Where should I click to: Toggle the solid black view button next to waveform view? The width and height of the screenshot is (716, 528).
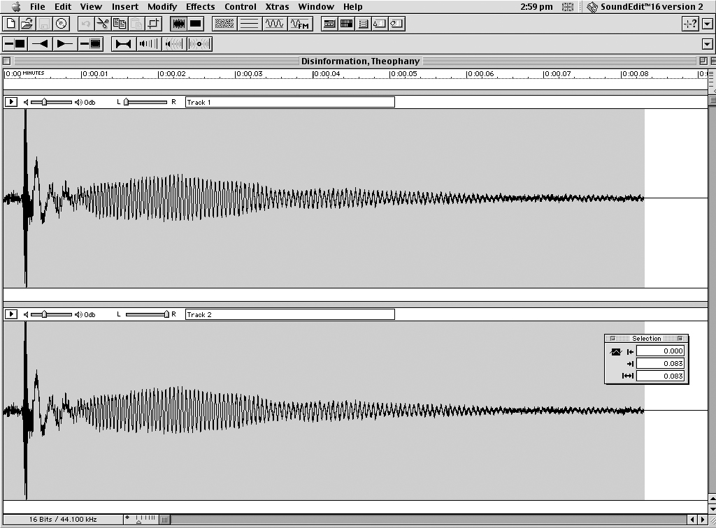coord(196,24)
